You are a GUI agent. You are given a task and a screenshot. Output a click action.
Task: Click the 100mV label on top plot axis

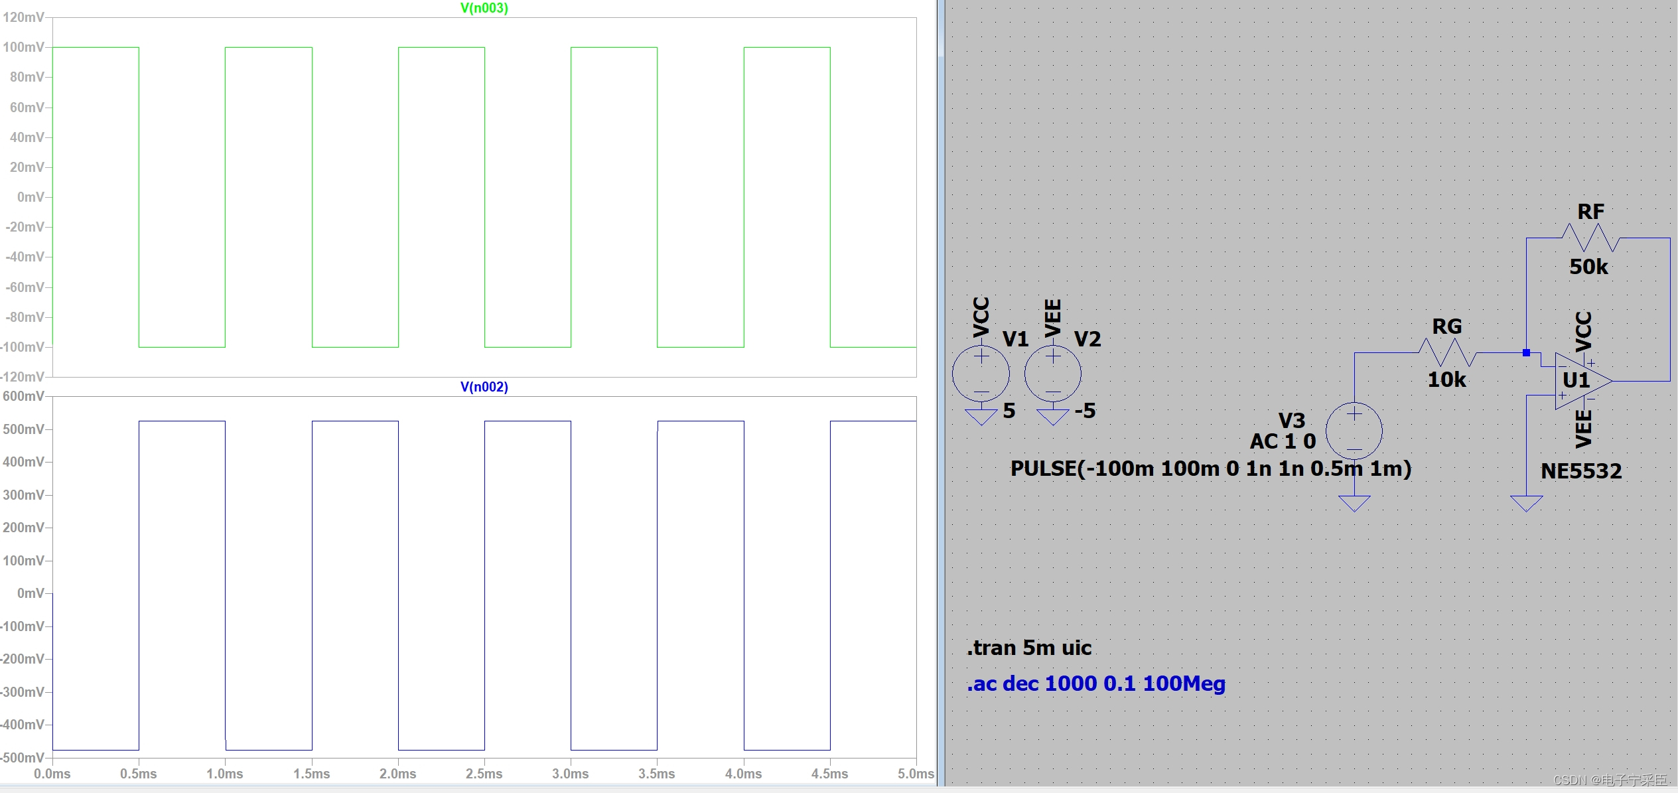click(23, 47)
